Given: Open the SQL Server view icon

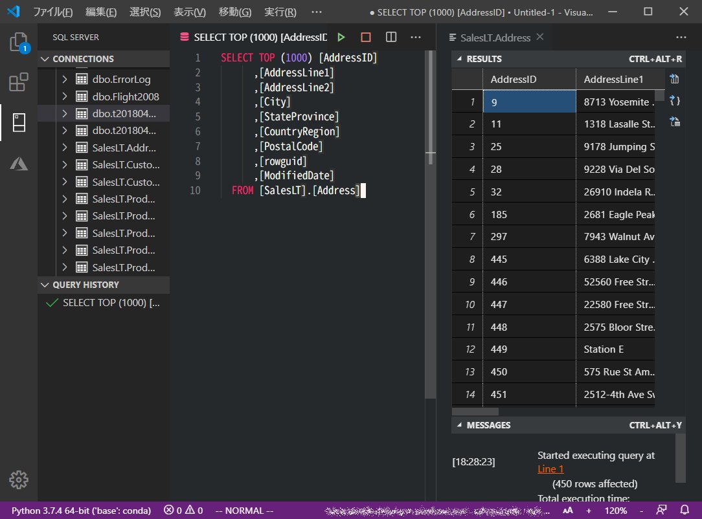Looking at the screenshot, I should click(x=18, y=122).
